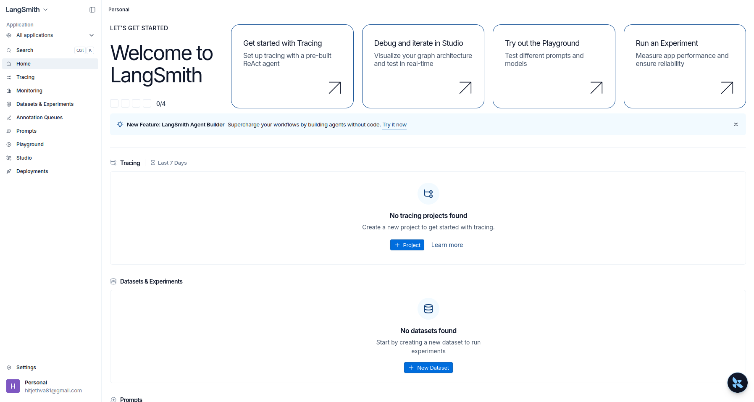This screenshot has height=402, width=754.
Task: Open Settings from the sidebar
Action: pos(26,367)
